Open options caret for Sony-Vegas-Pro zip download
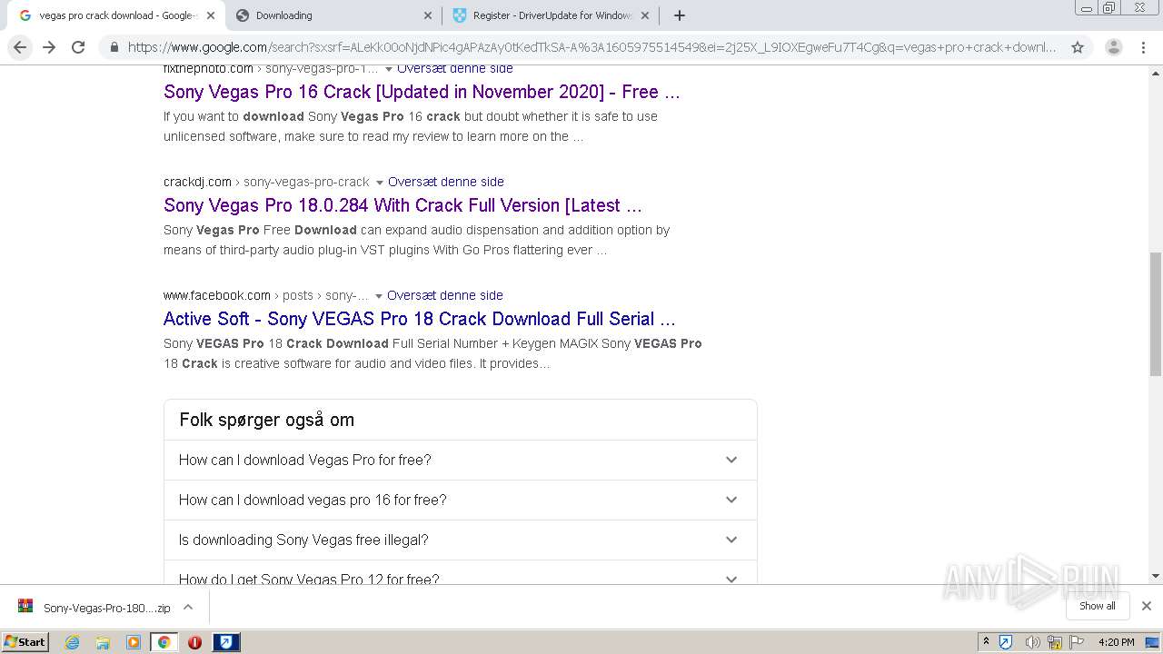Viewport: 1163px width, 654px height. tap(188, 607)
